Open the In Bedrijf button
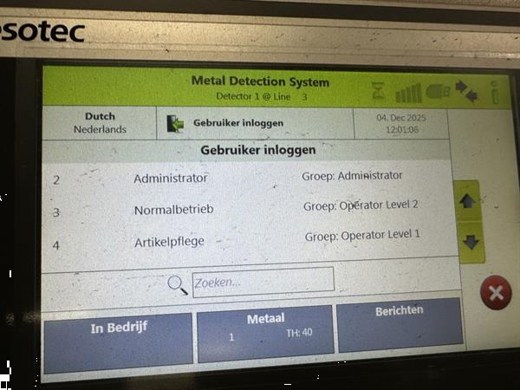 pos(119,343)
